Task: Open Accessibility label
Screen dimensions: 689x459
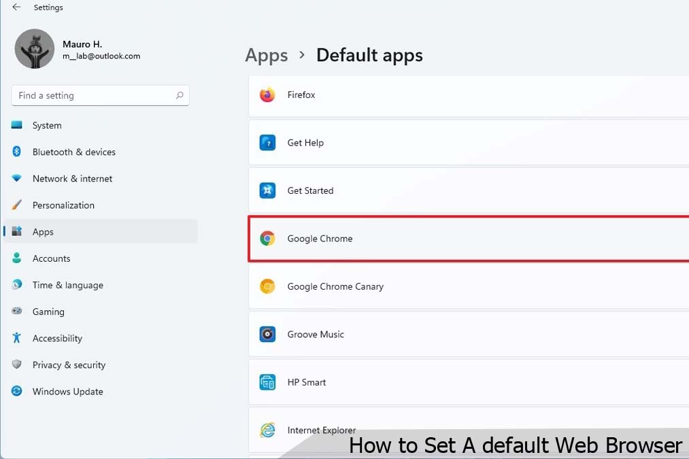Action: pyautogui.click(x=57, y=338)
